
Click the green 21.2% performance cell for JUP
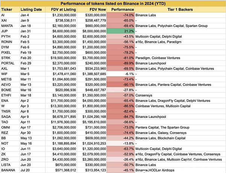(120, 31)
